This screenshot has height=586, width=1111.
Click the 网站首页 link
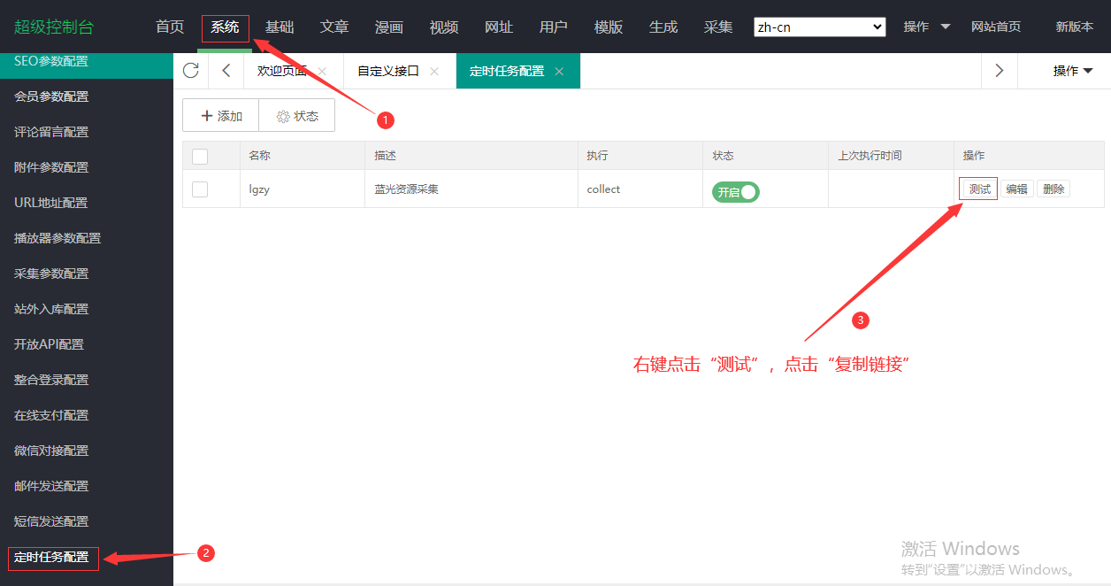tap(995, 27)
